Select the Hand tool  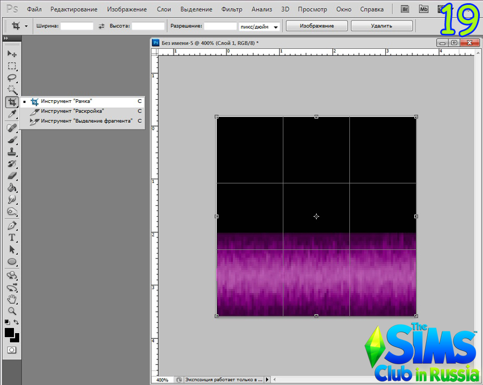click(x=11, y=299)
